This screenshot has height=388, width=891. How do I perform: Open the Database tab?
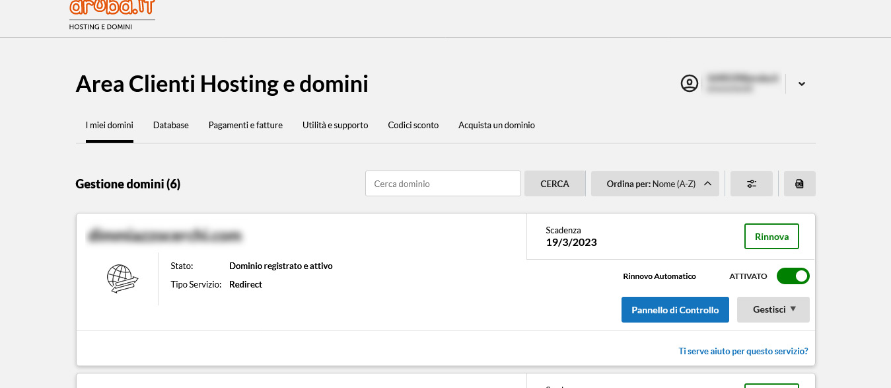171,125
